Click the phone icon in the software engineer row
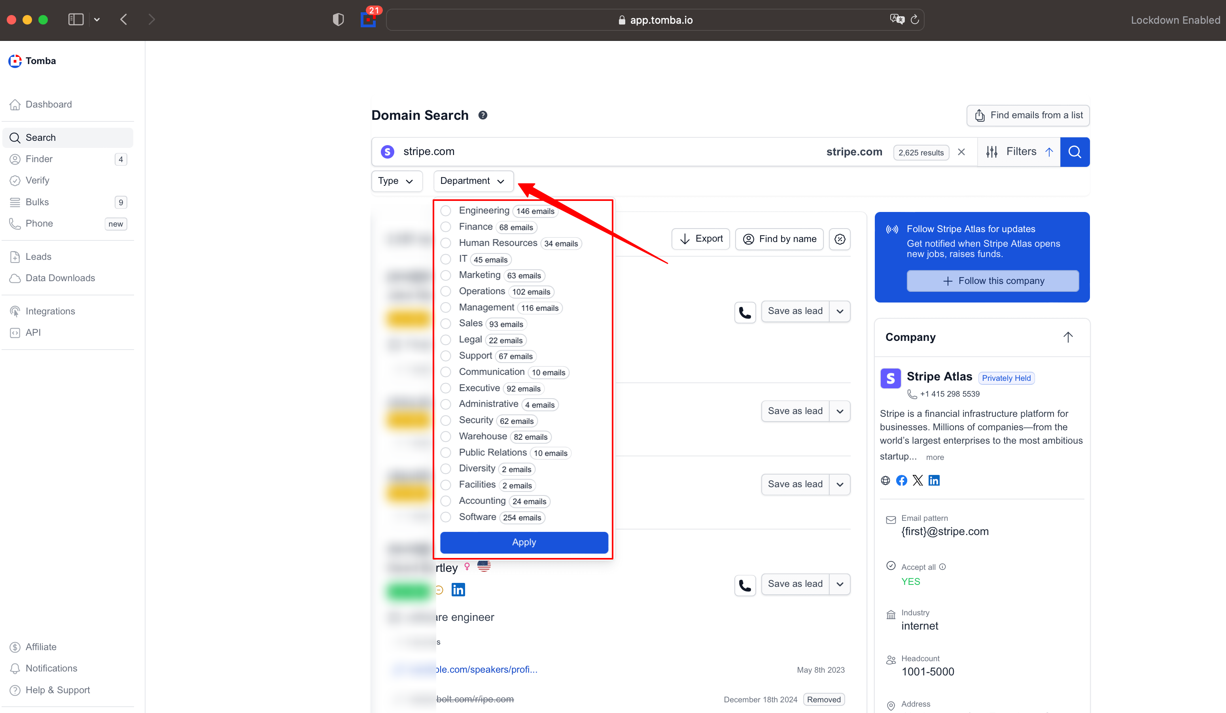This screenshot has height=713, width=1226. 745,585
